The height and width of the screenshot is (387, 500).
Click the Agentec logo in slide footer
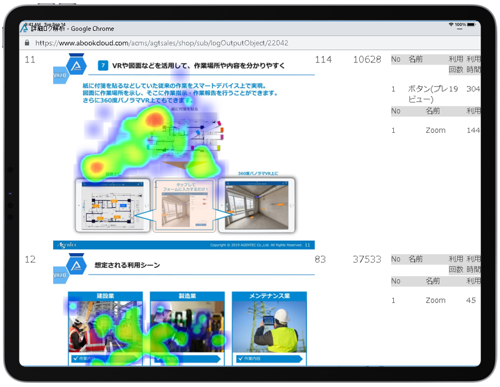click(67, 245)
